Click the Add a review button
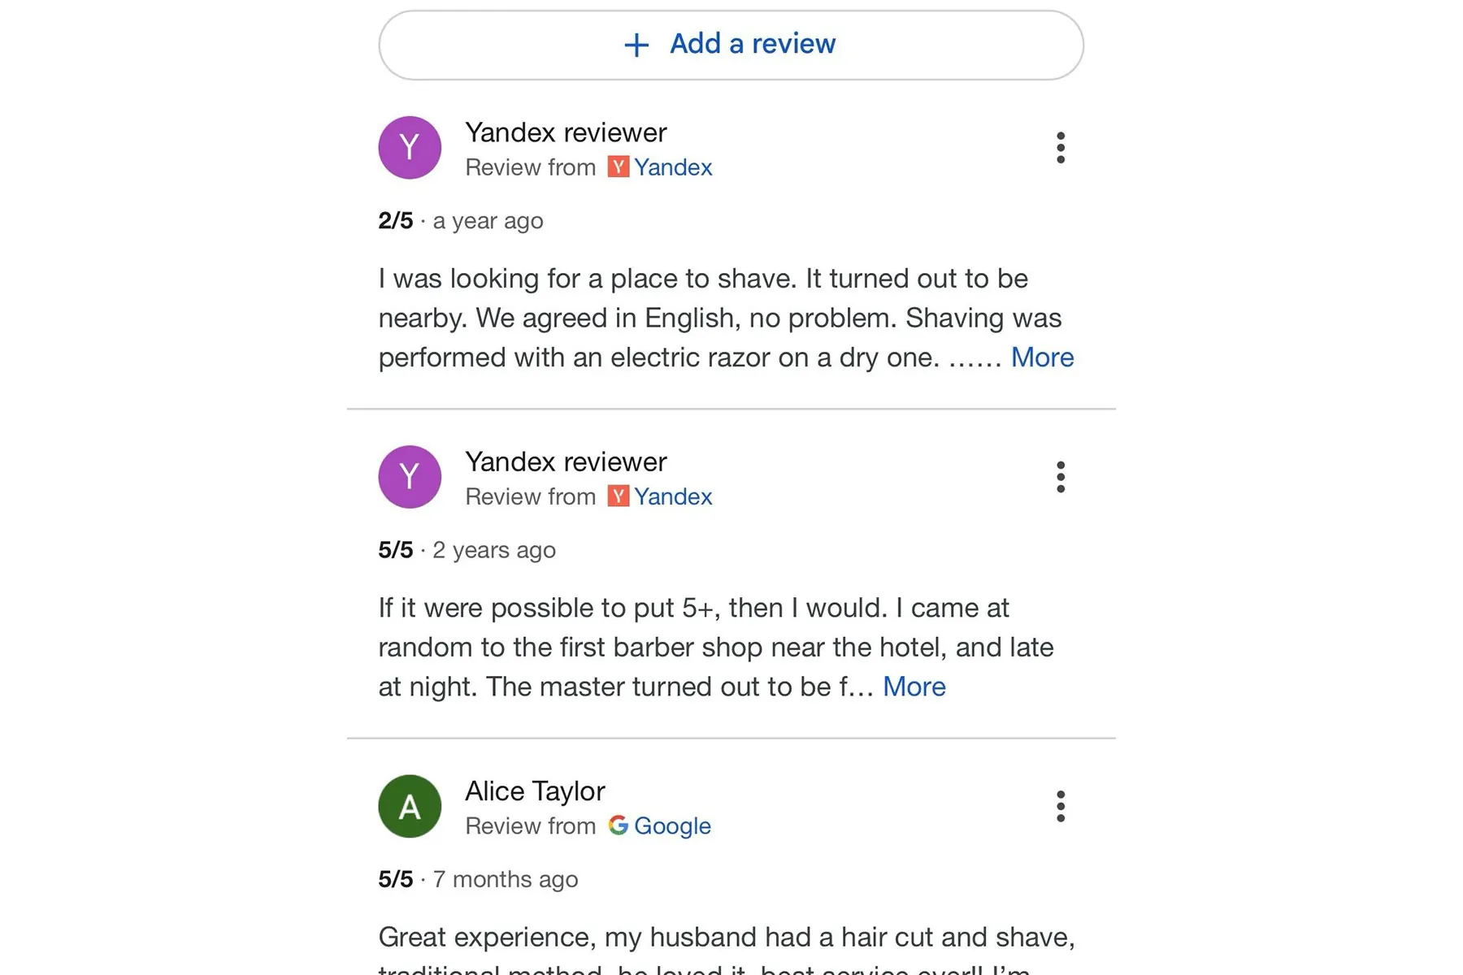Image resolution: width=1463 pixels, height=975 pixels. pyautogui.click(x=731, y=45)
